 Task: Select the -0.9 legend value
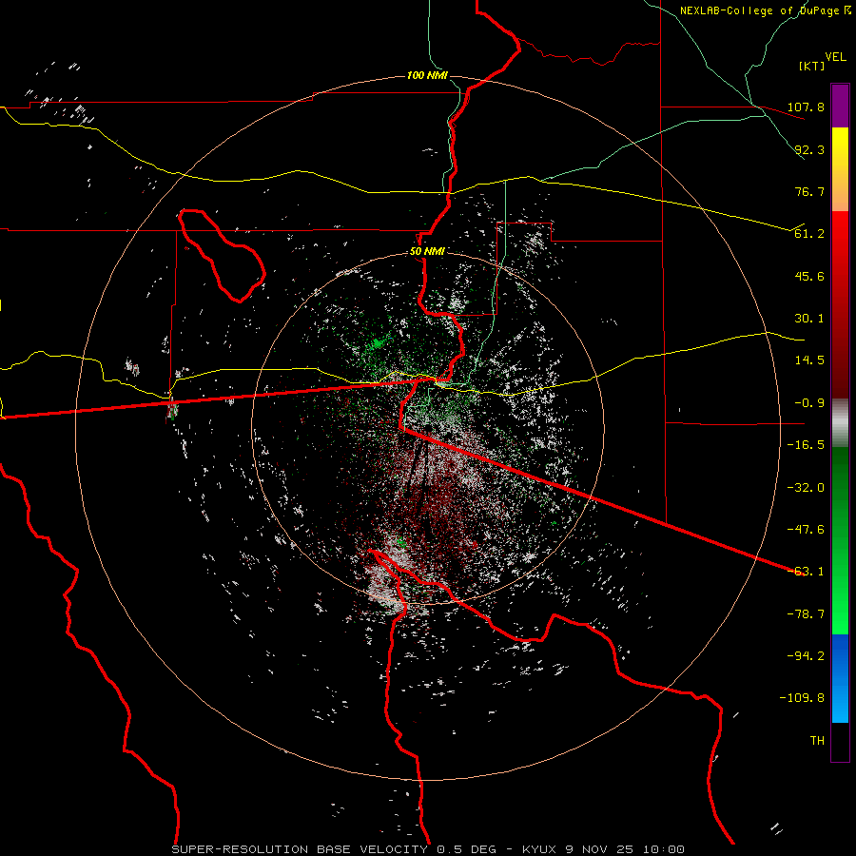coord(808,403)
